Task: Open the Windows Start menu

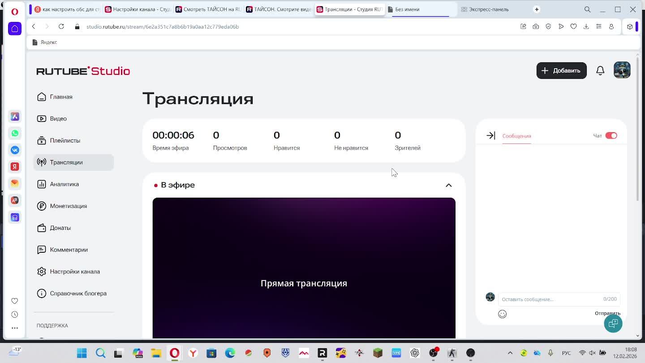Action: [x=82, y=353]
